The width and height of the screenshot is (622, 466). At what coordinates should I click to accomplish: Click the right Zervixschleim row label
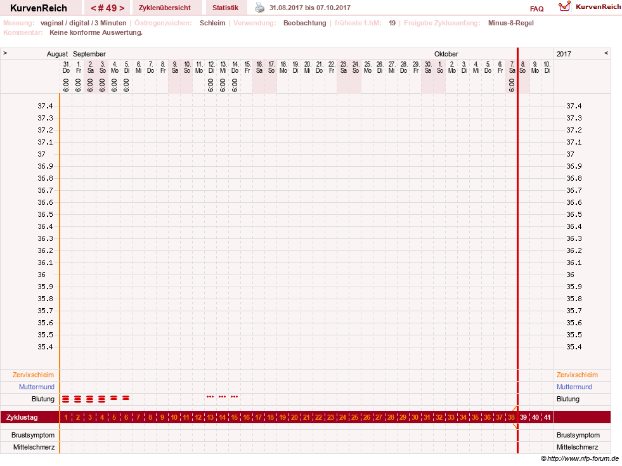pyautogui.click(x=577, y=375)
